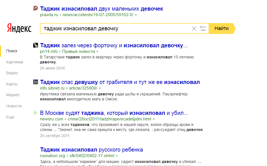
Task: Click the pn14.info favicon
Action: click(35, 45)
